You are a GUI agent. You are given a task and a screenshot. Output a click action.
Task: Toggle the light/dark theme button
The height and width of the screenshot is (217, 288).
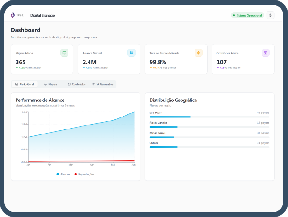[270, 15]
